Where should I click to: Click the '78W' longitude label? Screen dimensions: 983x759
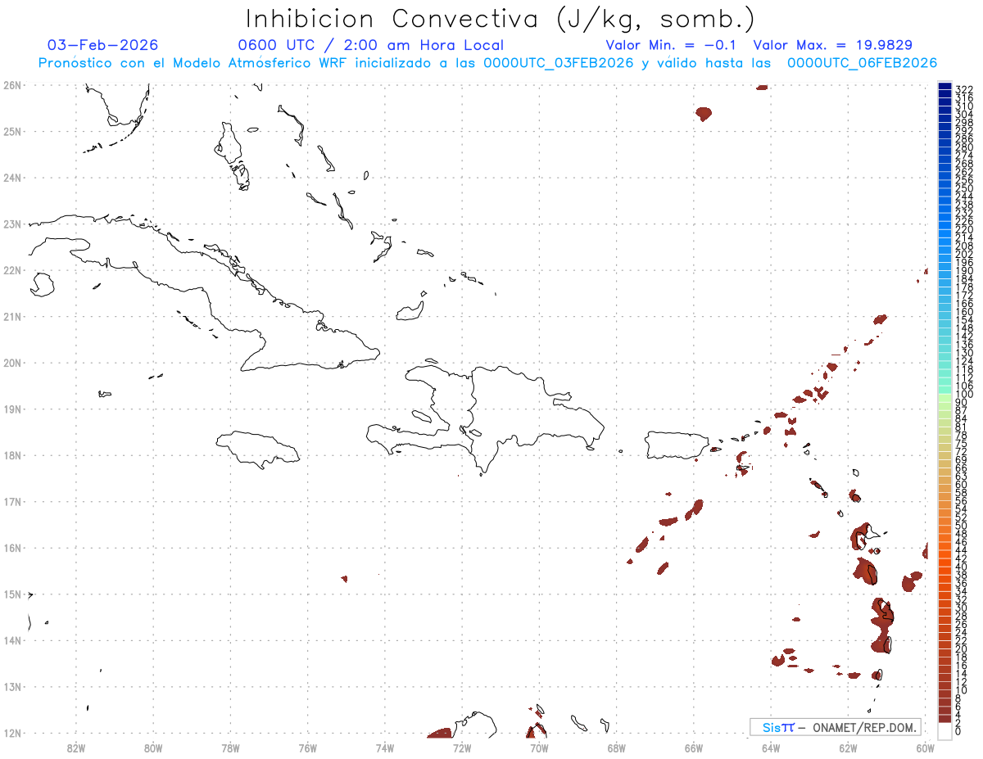[230, 747]
